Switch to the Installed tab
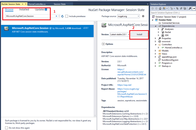 (24, 9)
